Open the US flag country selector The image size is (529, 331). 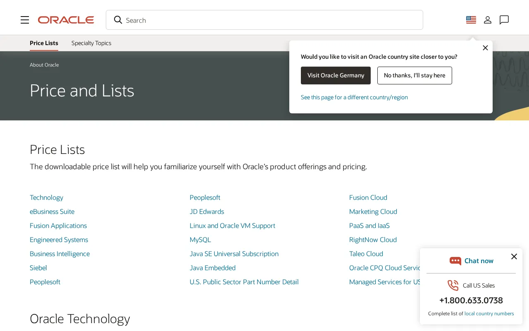pyautogui.click(x=471, y=20)
